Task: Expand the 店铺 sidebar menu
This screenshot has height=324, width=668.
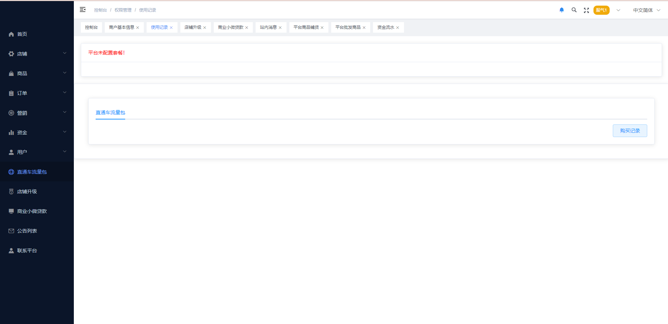Action: (37, 54)
